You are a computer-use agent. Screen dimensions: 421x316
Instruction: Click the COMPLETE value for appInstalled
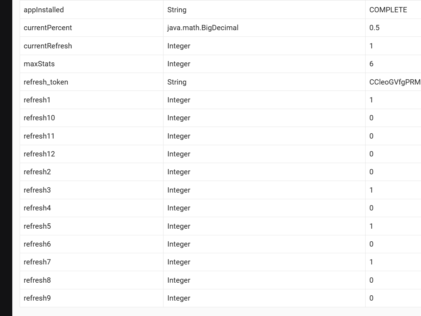click(388, 10)
